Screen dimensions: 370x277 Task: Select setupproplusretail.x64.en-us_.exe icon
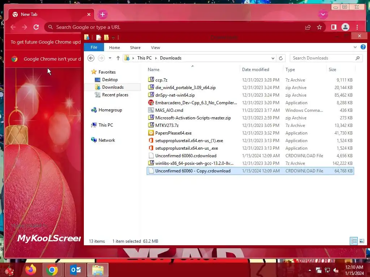click(x=151, y=148)
